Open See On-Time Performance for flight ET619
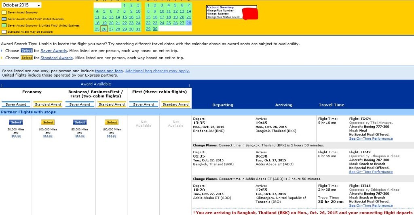 click(x=371, y=172)
